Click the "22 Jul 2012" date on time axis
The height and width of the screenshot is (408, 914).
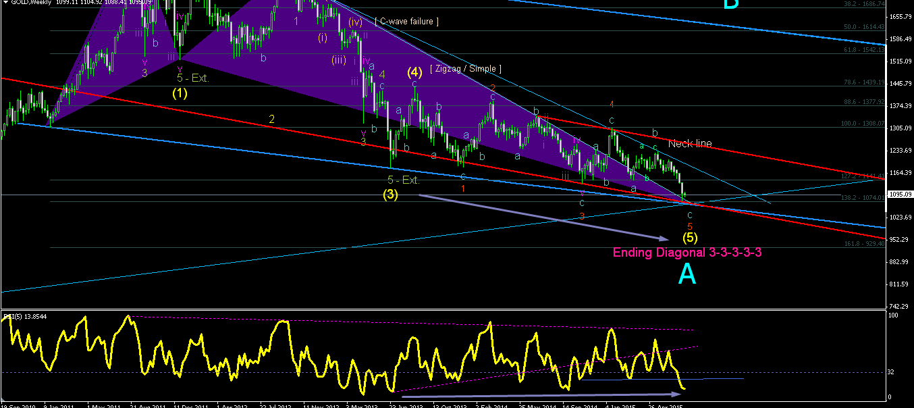point(275,406)
